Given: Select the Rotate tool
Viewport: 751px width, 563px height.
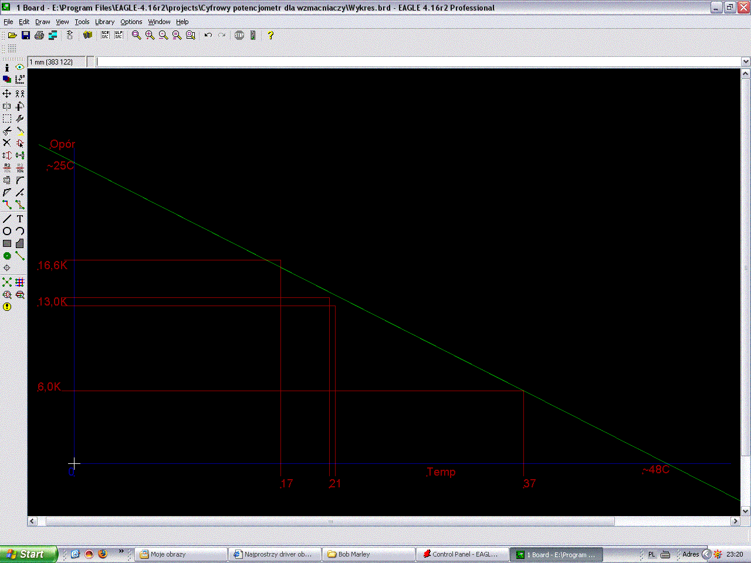Looking at the screenshot, I should [20, 106].
